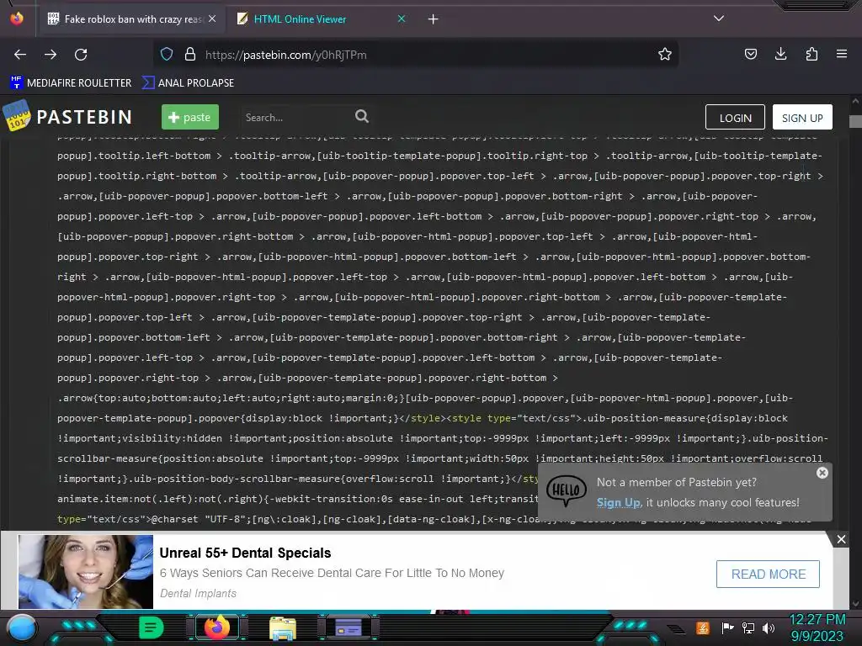Focus the Pastebin Search field
This screenshot has width=862, height=646.
point(297,117)
